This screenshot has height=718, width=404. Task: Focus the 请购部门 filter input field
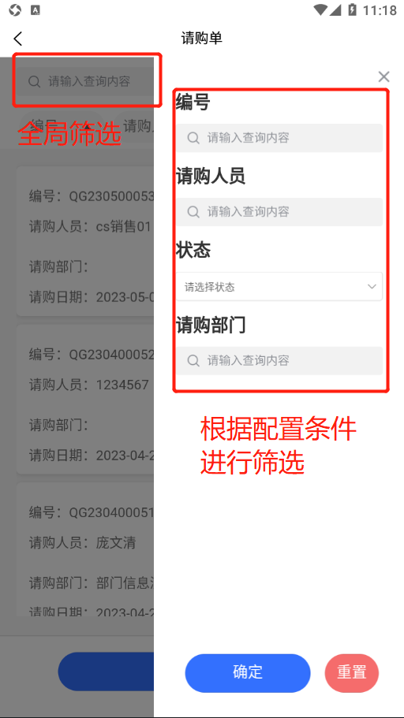pos(279,361)
